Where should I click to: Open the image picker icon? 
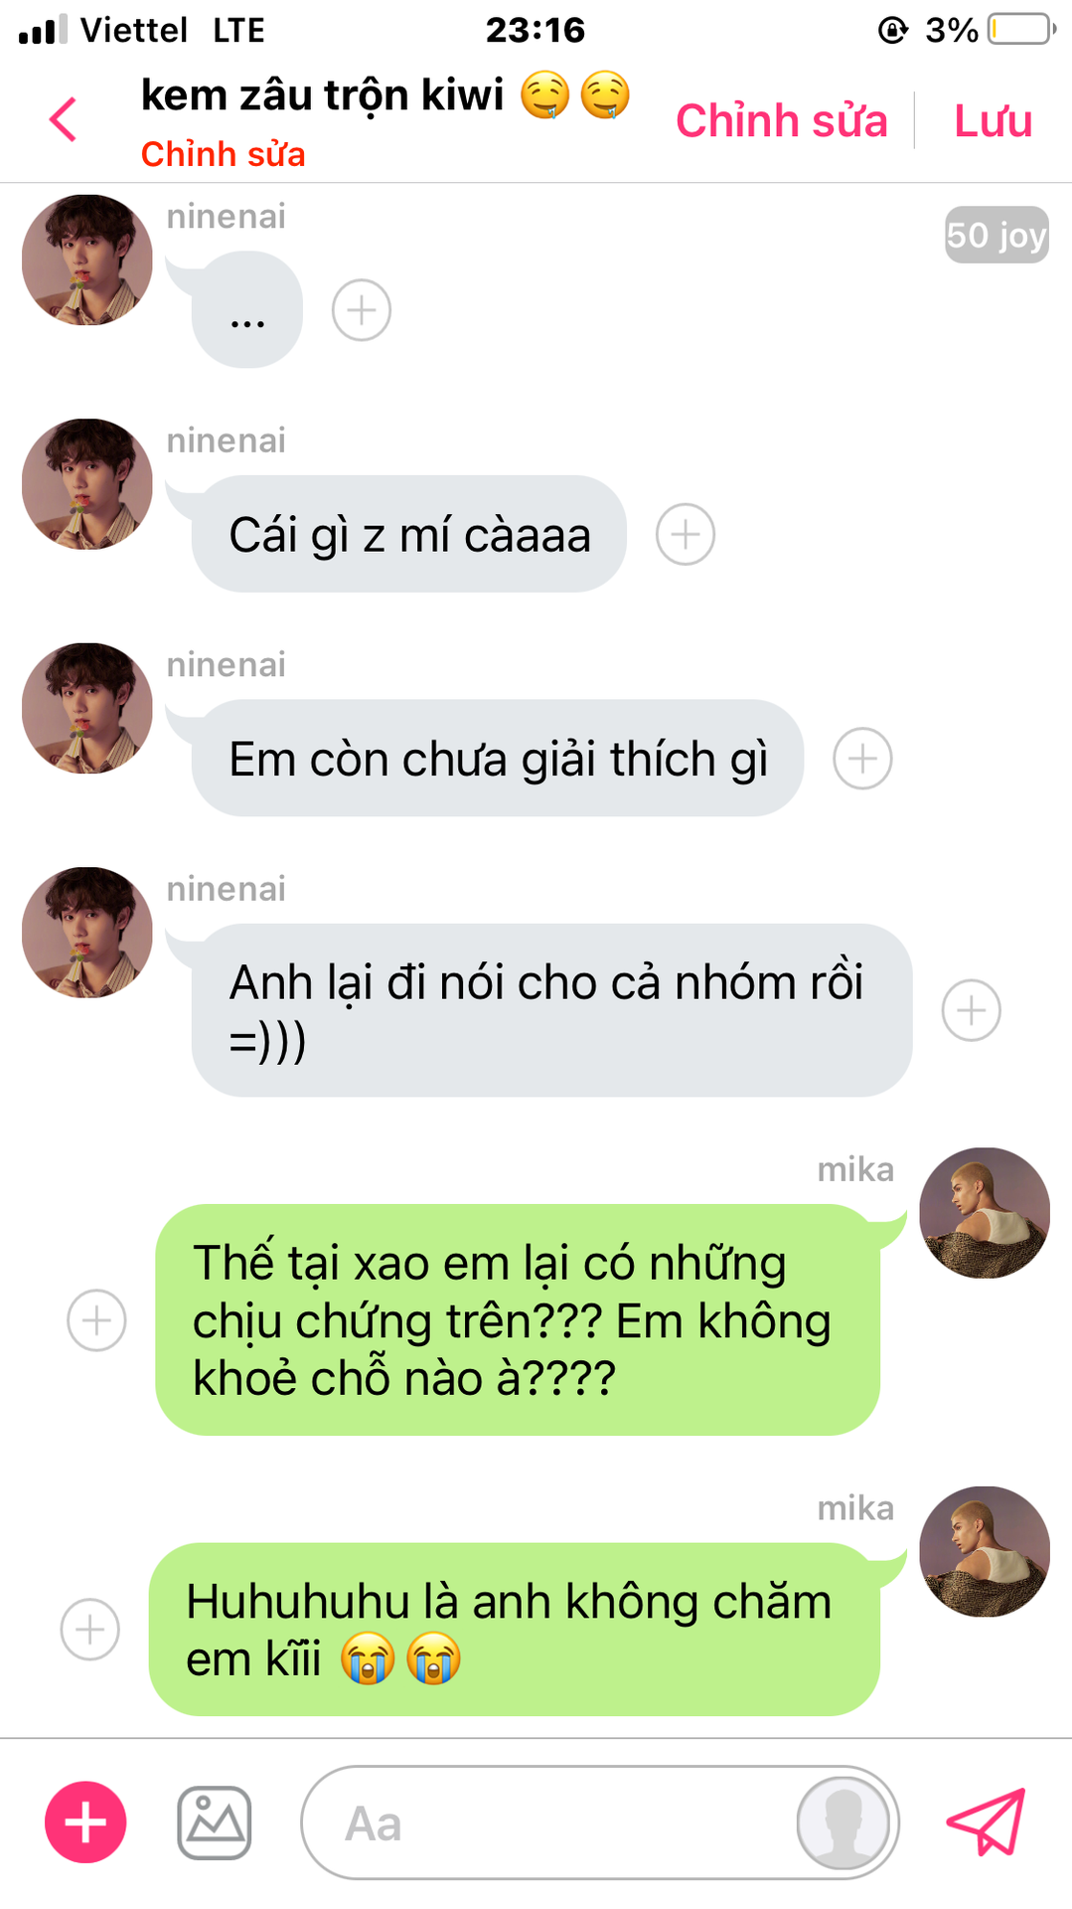[215, 1822]
